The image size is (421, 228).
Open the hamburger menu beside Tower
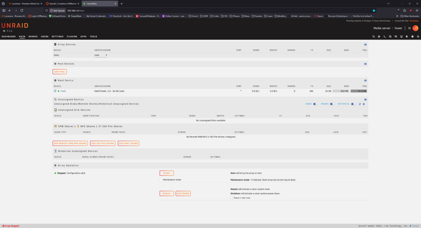(410, 28)
